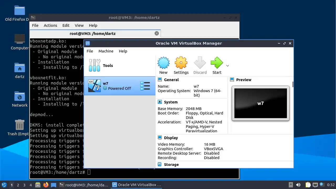This screenshot has height=189, width=336.
Task: Switch to workspace 2
Action: pyautogui.click(x=18, y=185)
